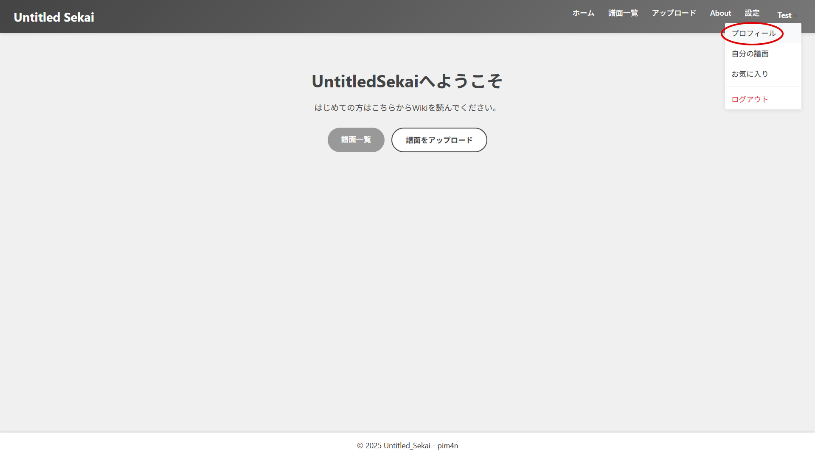Select お気に入り from the dropdown menu
Image resolution: width=815 pixels, height=458 pixels.
(749, 74)
